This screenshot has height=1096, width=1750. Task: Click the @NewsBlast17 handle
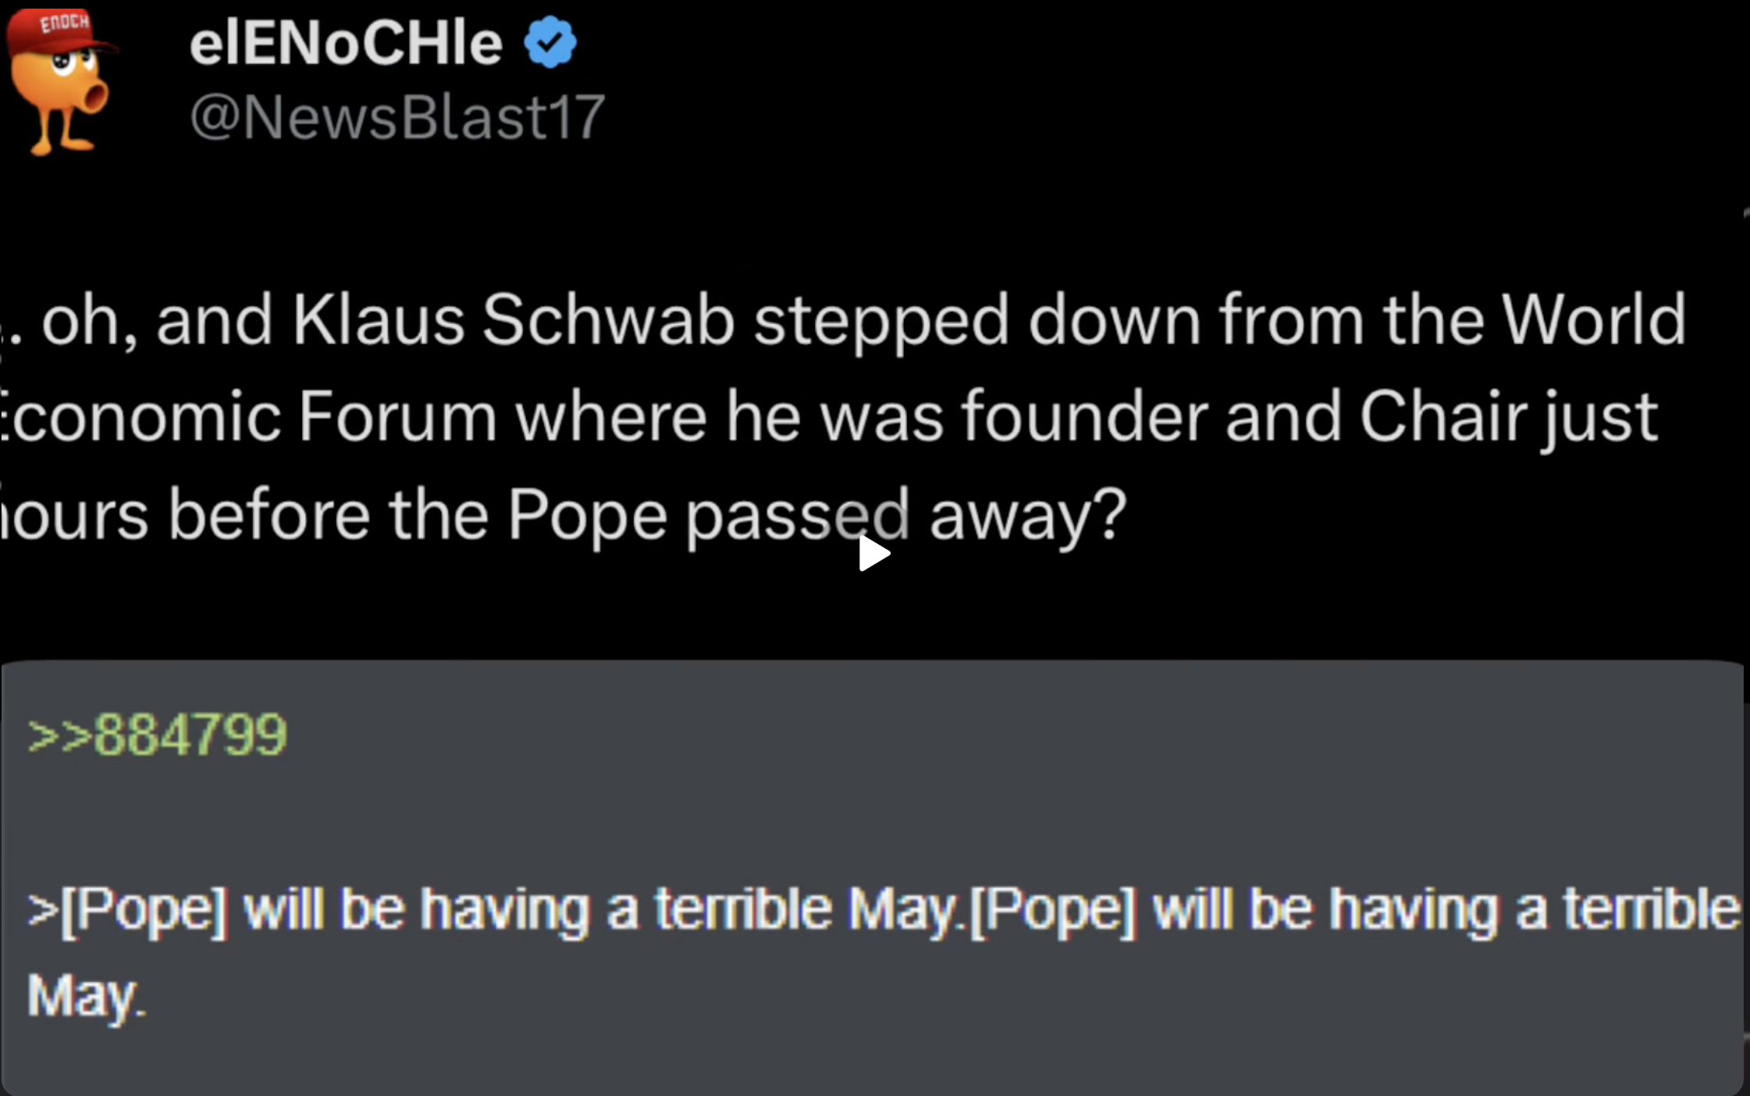pyautogui.click(x=397, y=117)
